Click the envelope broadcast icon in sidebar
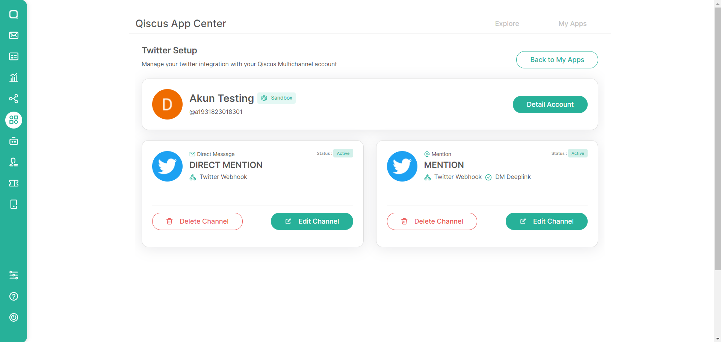The image size is (721, 342). tap(14, 35)
